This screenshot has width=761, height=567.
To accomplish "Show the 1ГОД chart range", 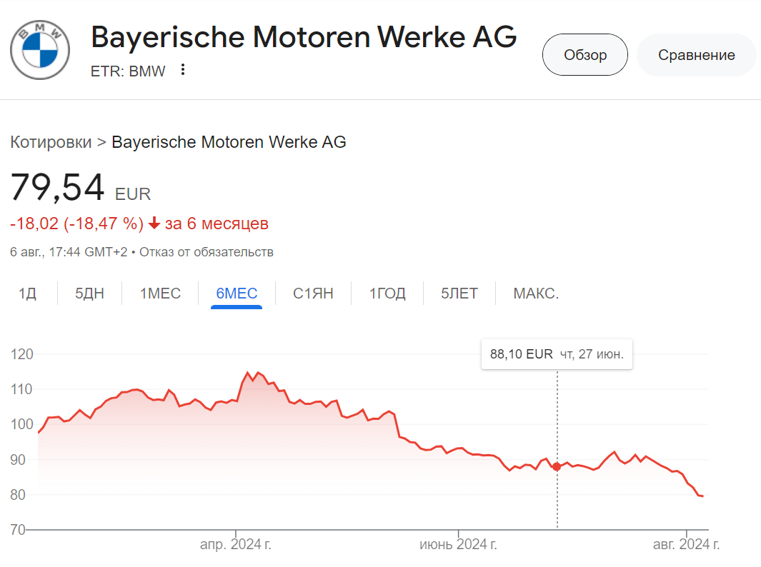I will click(387, 293).
